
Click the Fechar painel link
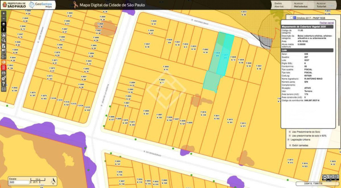[x=327, y=23]
